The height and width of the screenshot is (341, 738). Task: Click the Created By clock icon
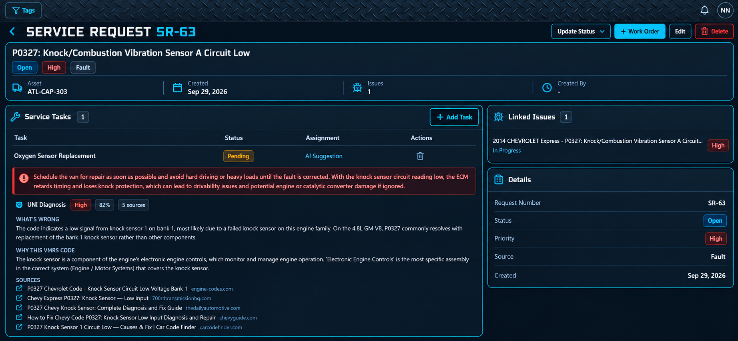547,88
